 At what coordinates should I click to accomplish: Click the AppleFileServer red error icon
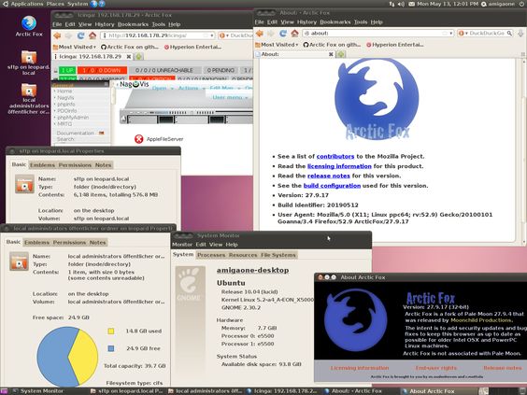pos(139,139)
